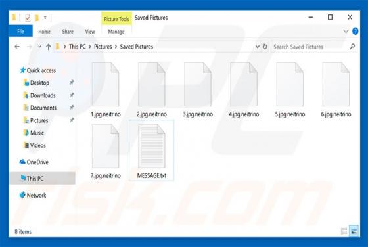
Task: Click the '8 items' status bar text
Action: click(23, 232)
